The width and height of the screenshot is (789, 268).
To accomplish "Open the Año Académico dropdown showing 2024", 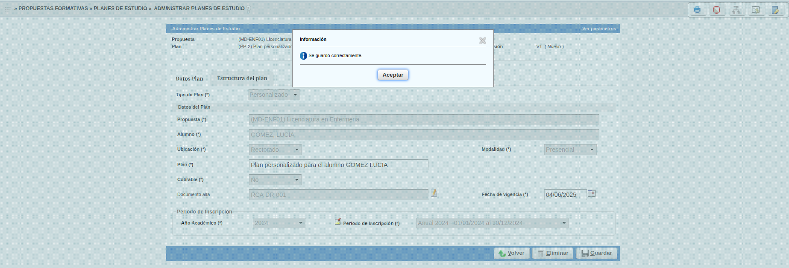I will [279, 223].
